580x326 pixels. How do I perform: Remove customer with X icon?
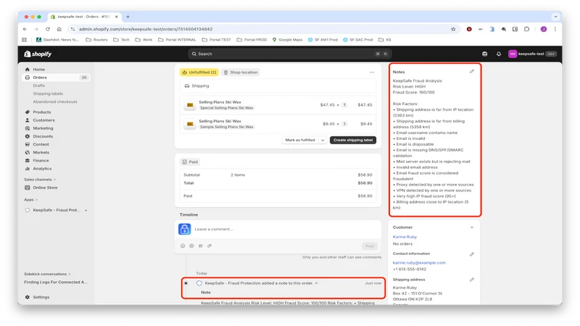472,227
